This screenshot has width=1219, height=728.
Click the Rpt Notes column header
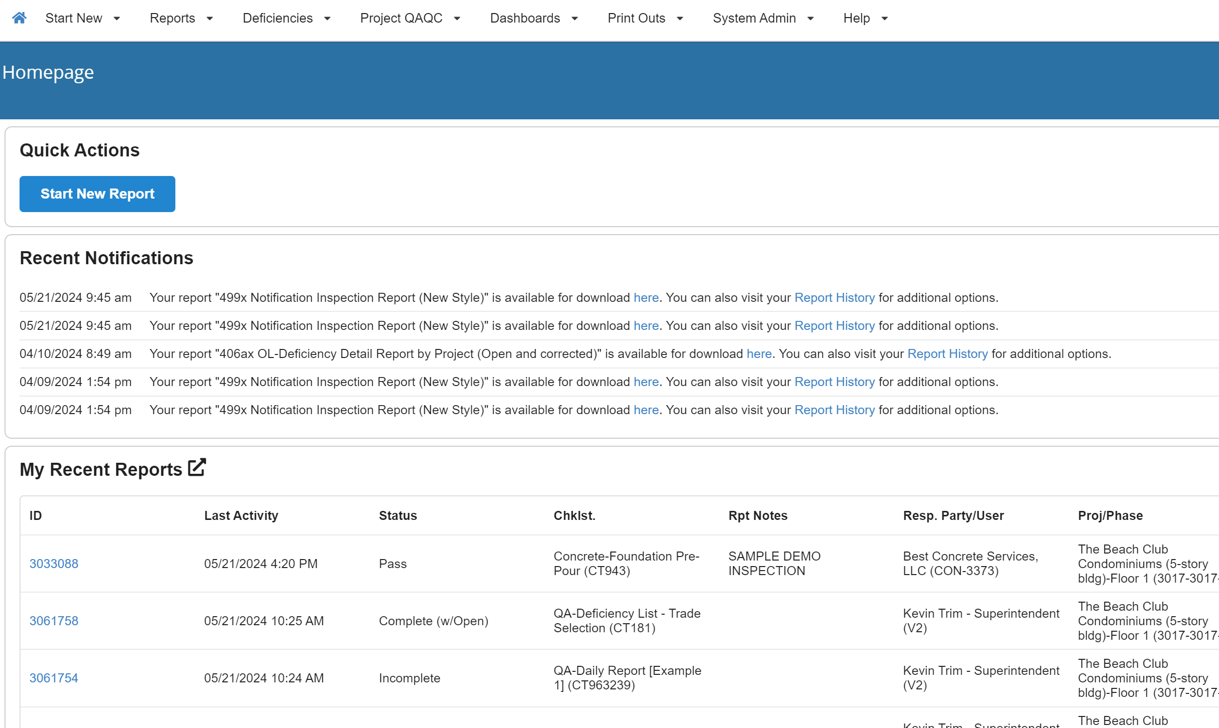coord(758,515)
